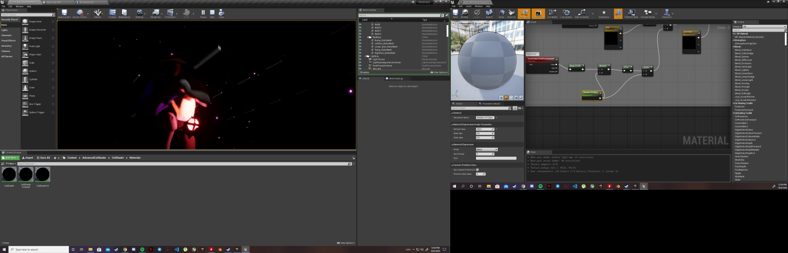Click Save Current in the level toolbar

pyautogui.click(x=64, y=13)
